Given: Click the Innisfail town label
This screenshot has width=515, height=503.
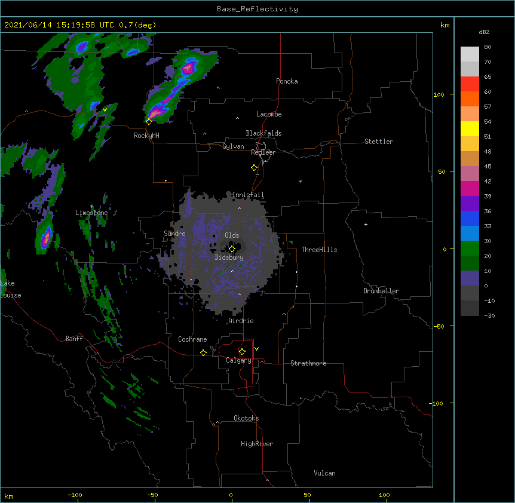Looking at the screenshot, I should tap(248, 195).
